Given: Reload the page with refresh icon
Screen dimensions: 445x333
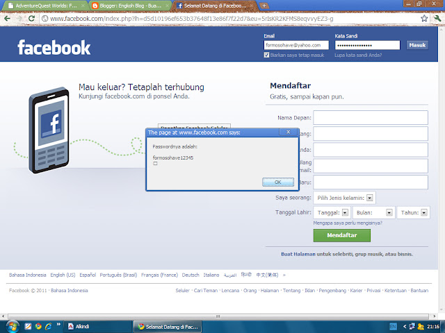Looking at the screenshot, I should (x=31, y=19).
